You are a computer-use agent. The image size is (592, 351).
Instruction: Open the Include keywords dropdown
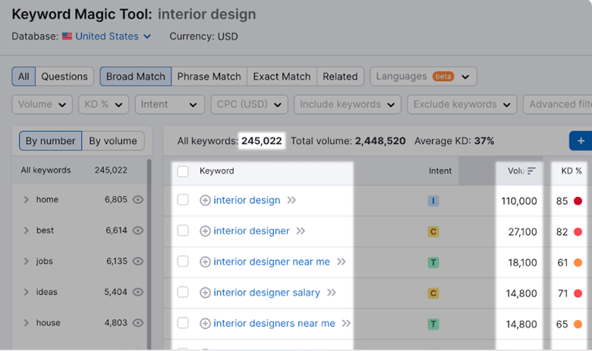(x=348, y=105)
